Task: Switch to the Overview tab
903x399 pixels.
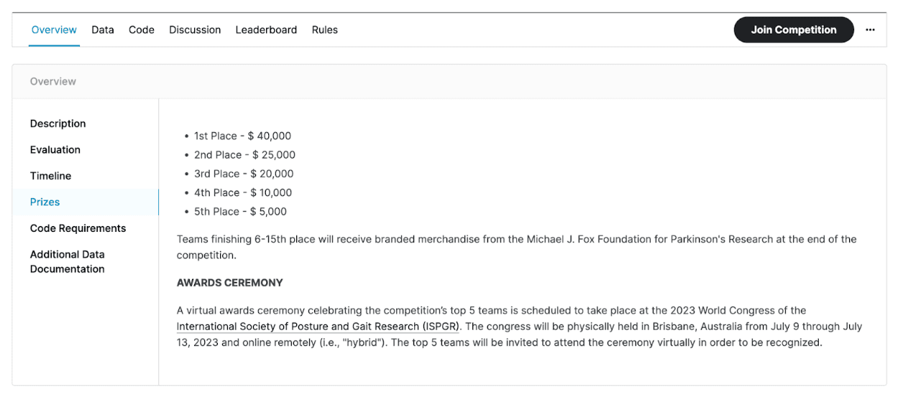Action: [x=54, y=30]
